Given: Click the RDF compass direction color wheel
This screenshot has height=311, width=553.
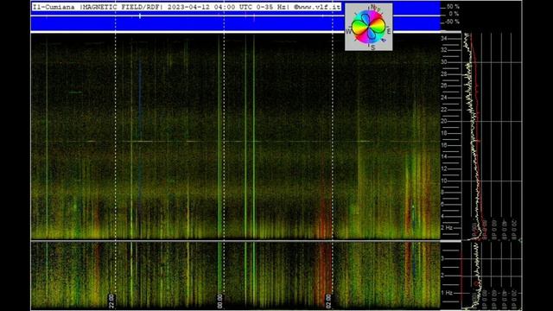Looking at the screenshot, I should (x=369, y=27).
